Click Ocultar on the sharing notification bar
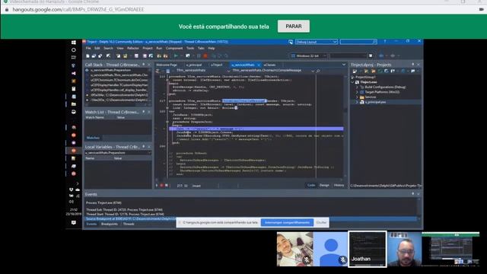Screen dimensions: 487x274 pos(321,222)
